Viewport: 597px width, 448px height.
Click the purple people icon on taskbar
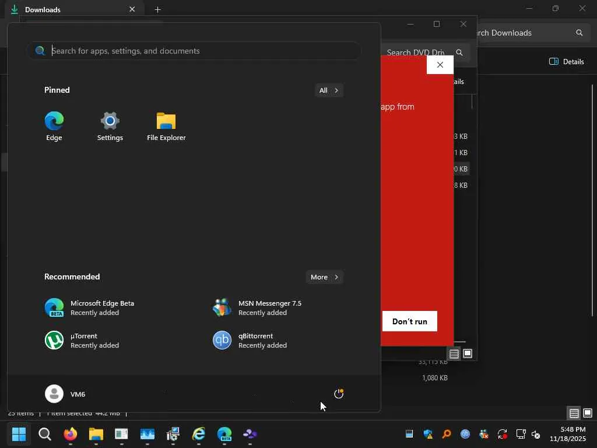(250, 434)
